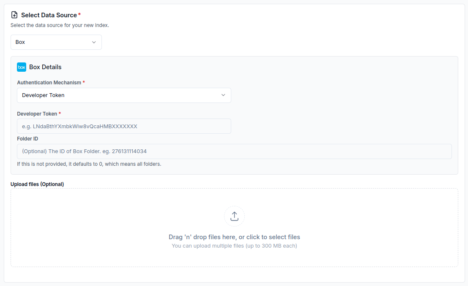Viewport: 468px width, 286px height.
Task: Click the Select Data Source file icon
Action: click(14, 15)
